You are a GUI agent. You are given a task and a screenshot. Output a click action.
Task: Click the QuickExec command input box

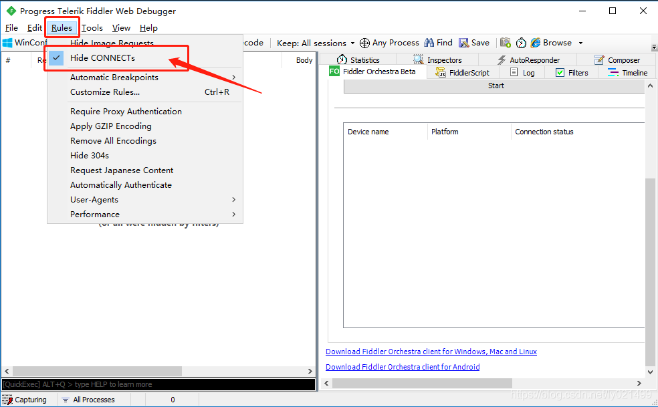click(x=158, y=384)
